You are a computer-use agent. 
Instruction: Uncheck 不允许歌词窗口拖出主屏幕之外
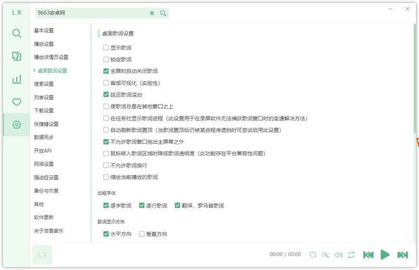coord(106,142)
